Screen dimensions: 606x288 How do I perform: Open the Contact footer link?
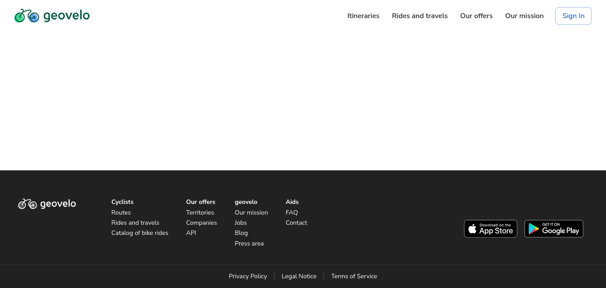pos(296,223)
